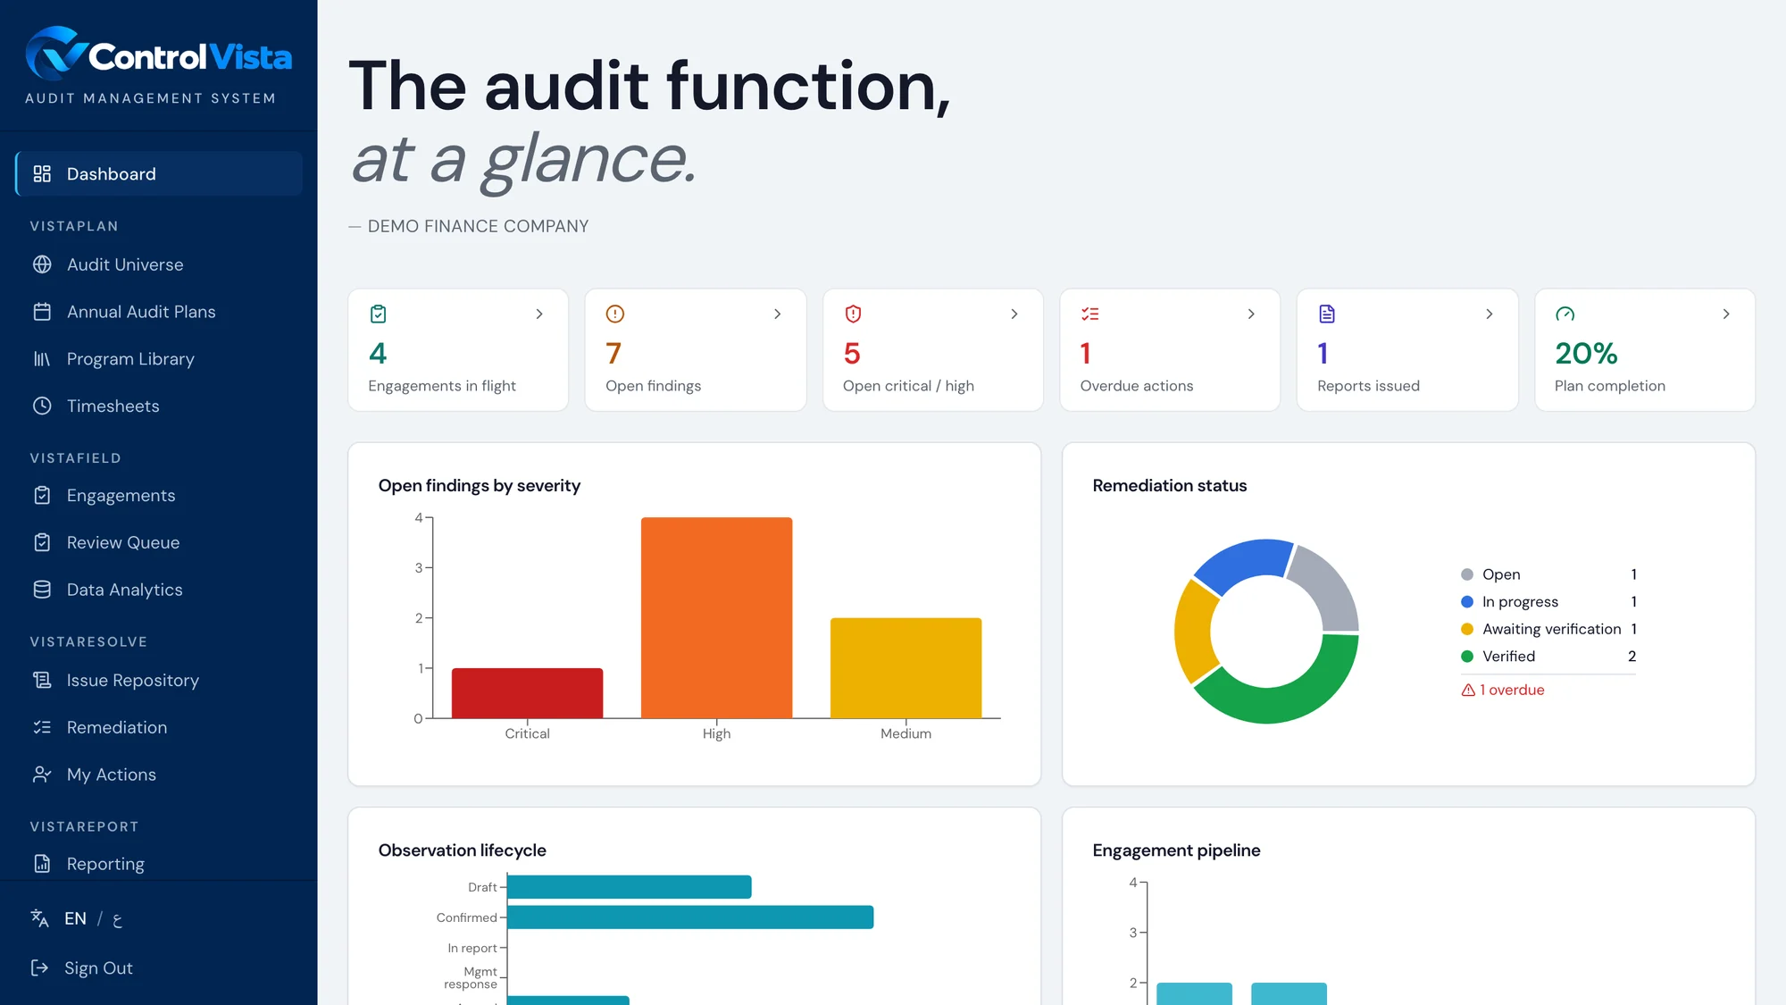Open the Open critical / high chevron
The height and width of the screenshot is (1005, 1786).
click(x=1014, y=314)
